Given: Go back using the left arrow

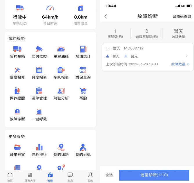Looking at the screenshot, I should point(106,17).
